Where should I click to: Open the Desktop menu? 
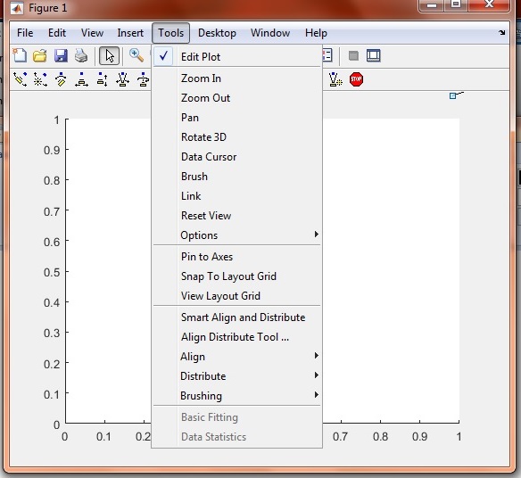pos(217,33)
